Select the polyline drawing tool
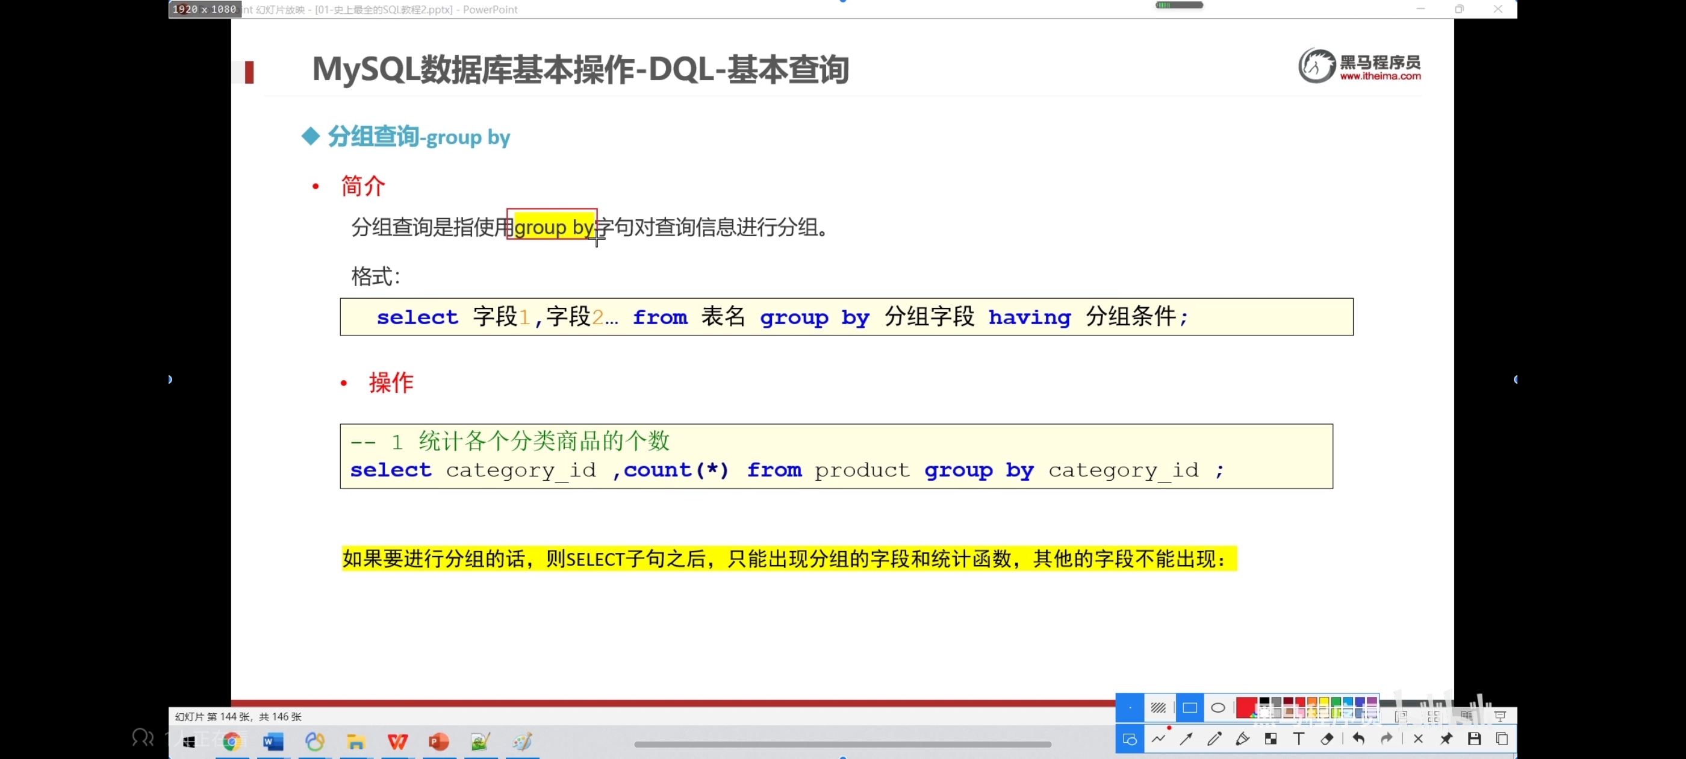 1158,739
